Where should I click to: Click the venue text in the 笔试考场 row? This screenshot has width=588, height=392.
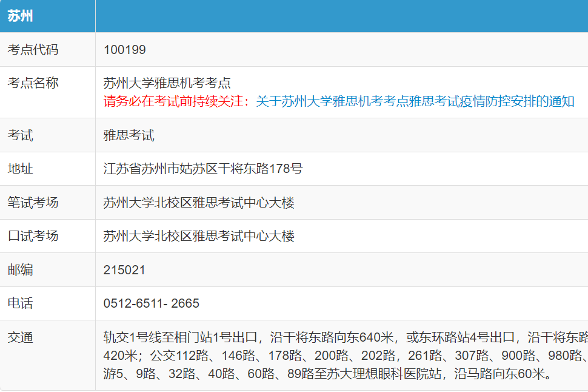point(199,202)
